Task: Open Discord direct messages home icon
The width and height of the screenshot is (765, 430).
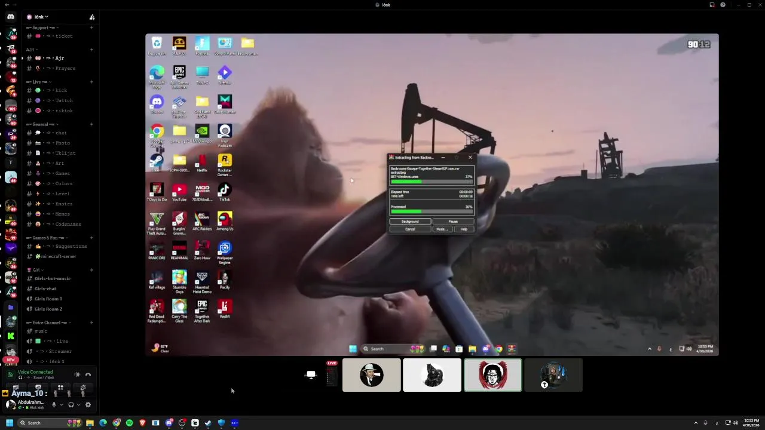Action: (11, 17)
